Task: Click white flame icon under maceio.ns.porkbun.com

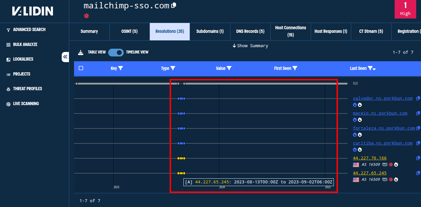Action: tap(360, 119)
